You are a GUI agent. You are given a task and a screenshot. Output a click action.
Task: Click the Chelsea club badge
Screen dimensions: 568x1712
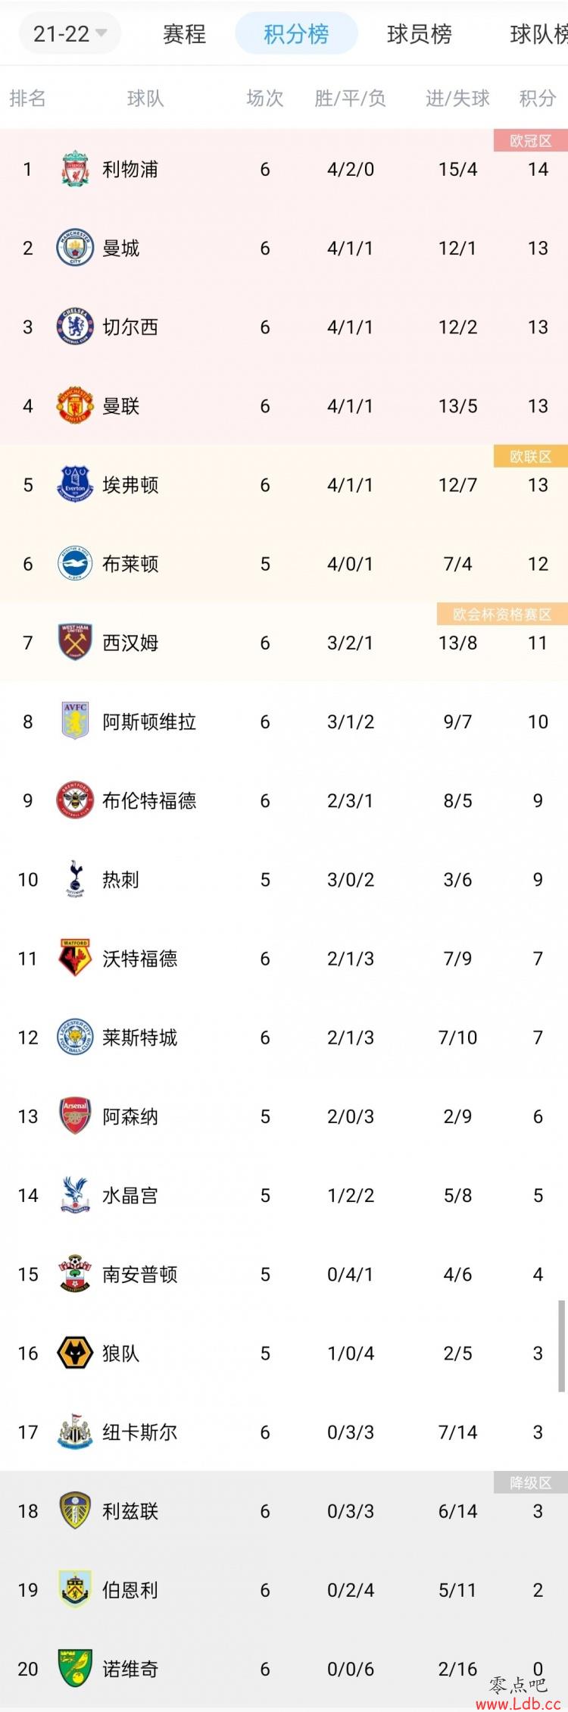click(75, 327)
